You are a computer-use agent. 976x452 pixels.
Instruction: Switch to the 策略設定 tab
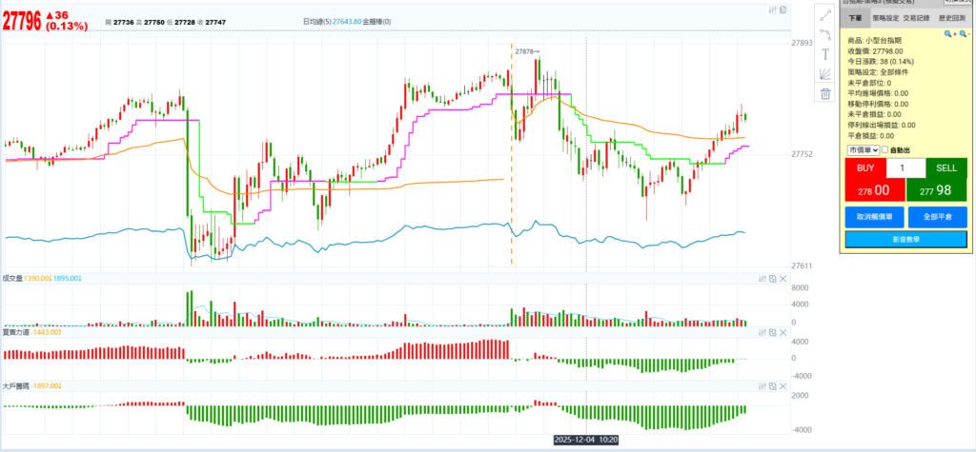(x=885, y=17)
